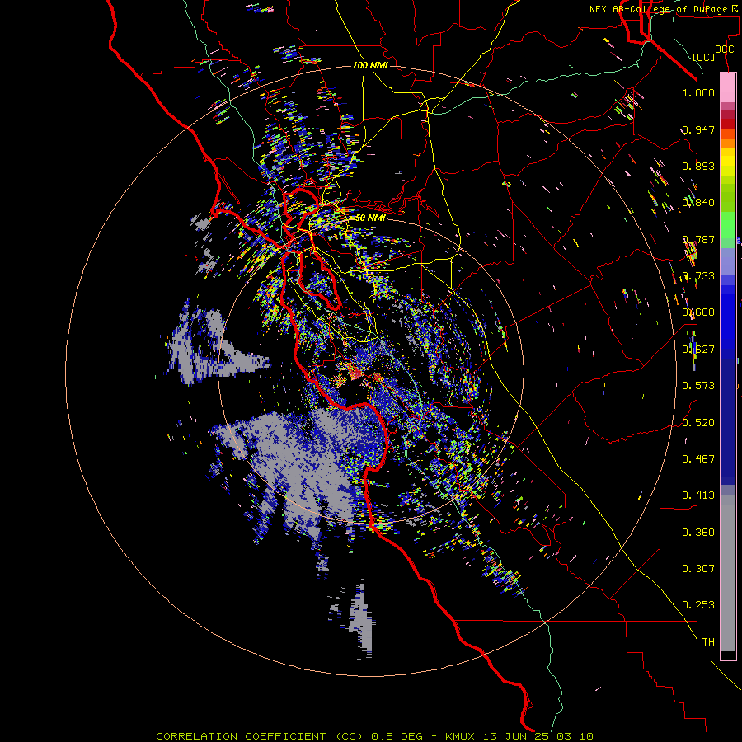The width and height of the screenshot is (742, 742).
Task: Click the TH threshold label
Action: tap(708, 642)
